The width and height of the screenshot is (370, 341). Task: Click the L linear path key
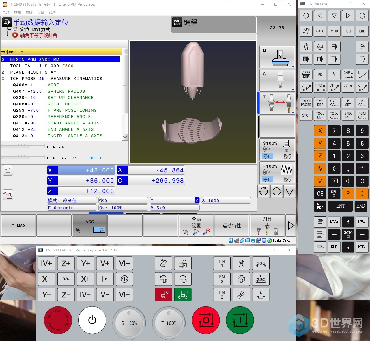click(362, 74)
